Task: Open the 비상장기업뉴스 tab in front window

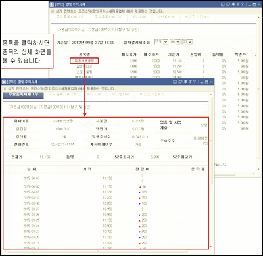Action: [x=151, y=95]
